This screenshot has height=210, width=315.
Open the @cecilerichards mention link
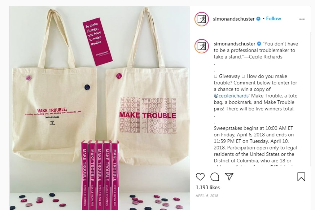pos(231,96)
